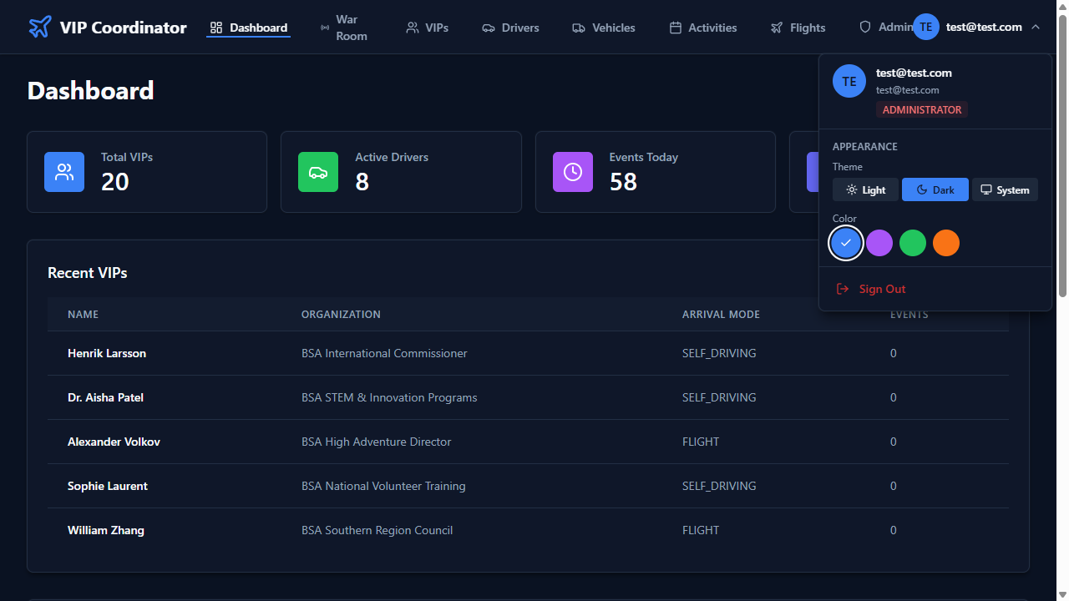Click the TE avatar in the top bar
1069x601 pixels.
coord(925,28)
